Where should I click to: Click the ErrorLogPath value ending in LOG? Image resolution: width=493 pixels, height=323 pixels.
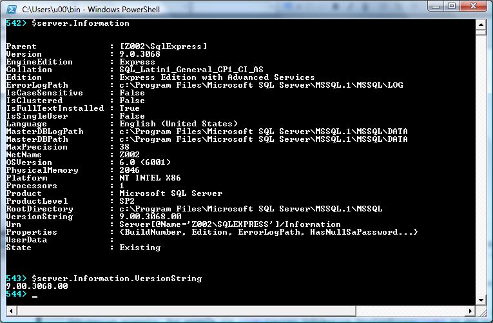pos(261,85)
